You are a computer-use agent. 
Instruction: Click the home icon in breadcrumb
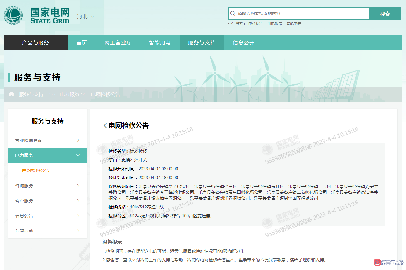(x=12, y=94)
